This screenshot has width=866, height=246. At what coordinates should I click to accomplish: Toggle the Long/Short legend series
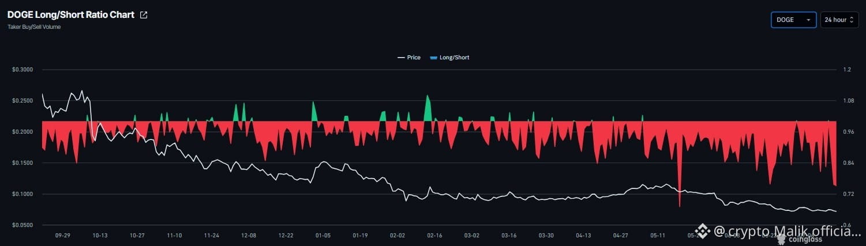pyautogui.click(x=449, y=58)
